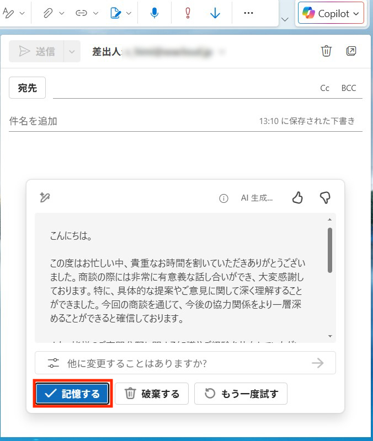Click the attach file paperclip icon
This screenshot has height=441, width=373.
[x=48, y=13]
